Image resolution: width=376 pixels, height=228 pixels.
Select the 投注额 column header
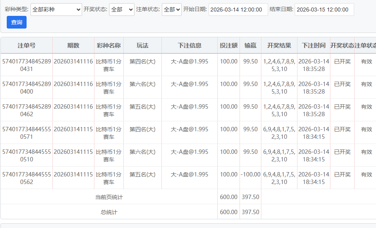(x=228, y=46)
